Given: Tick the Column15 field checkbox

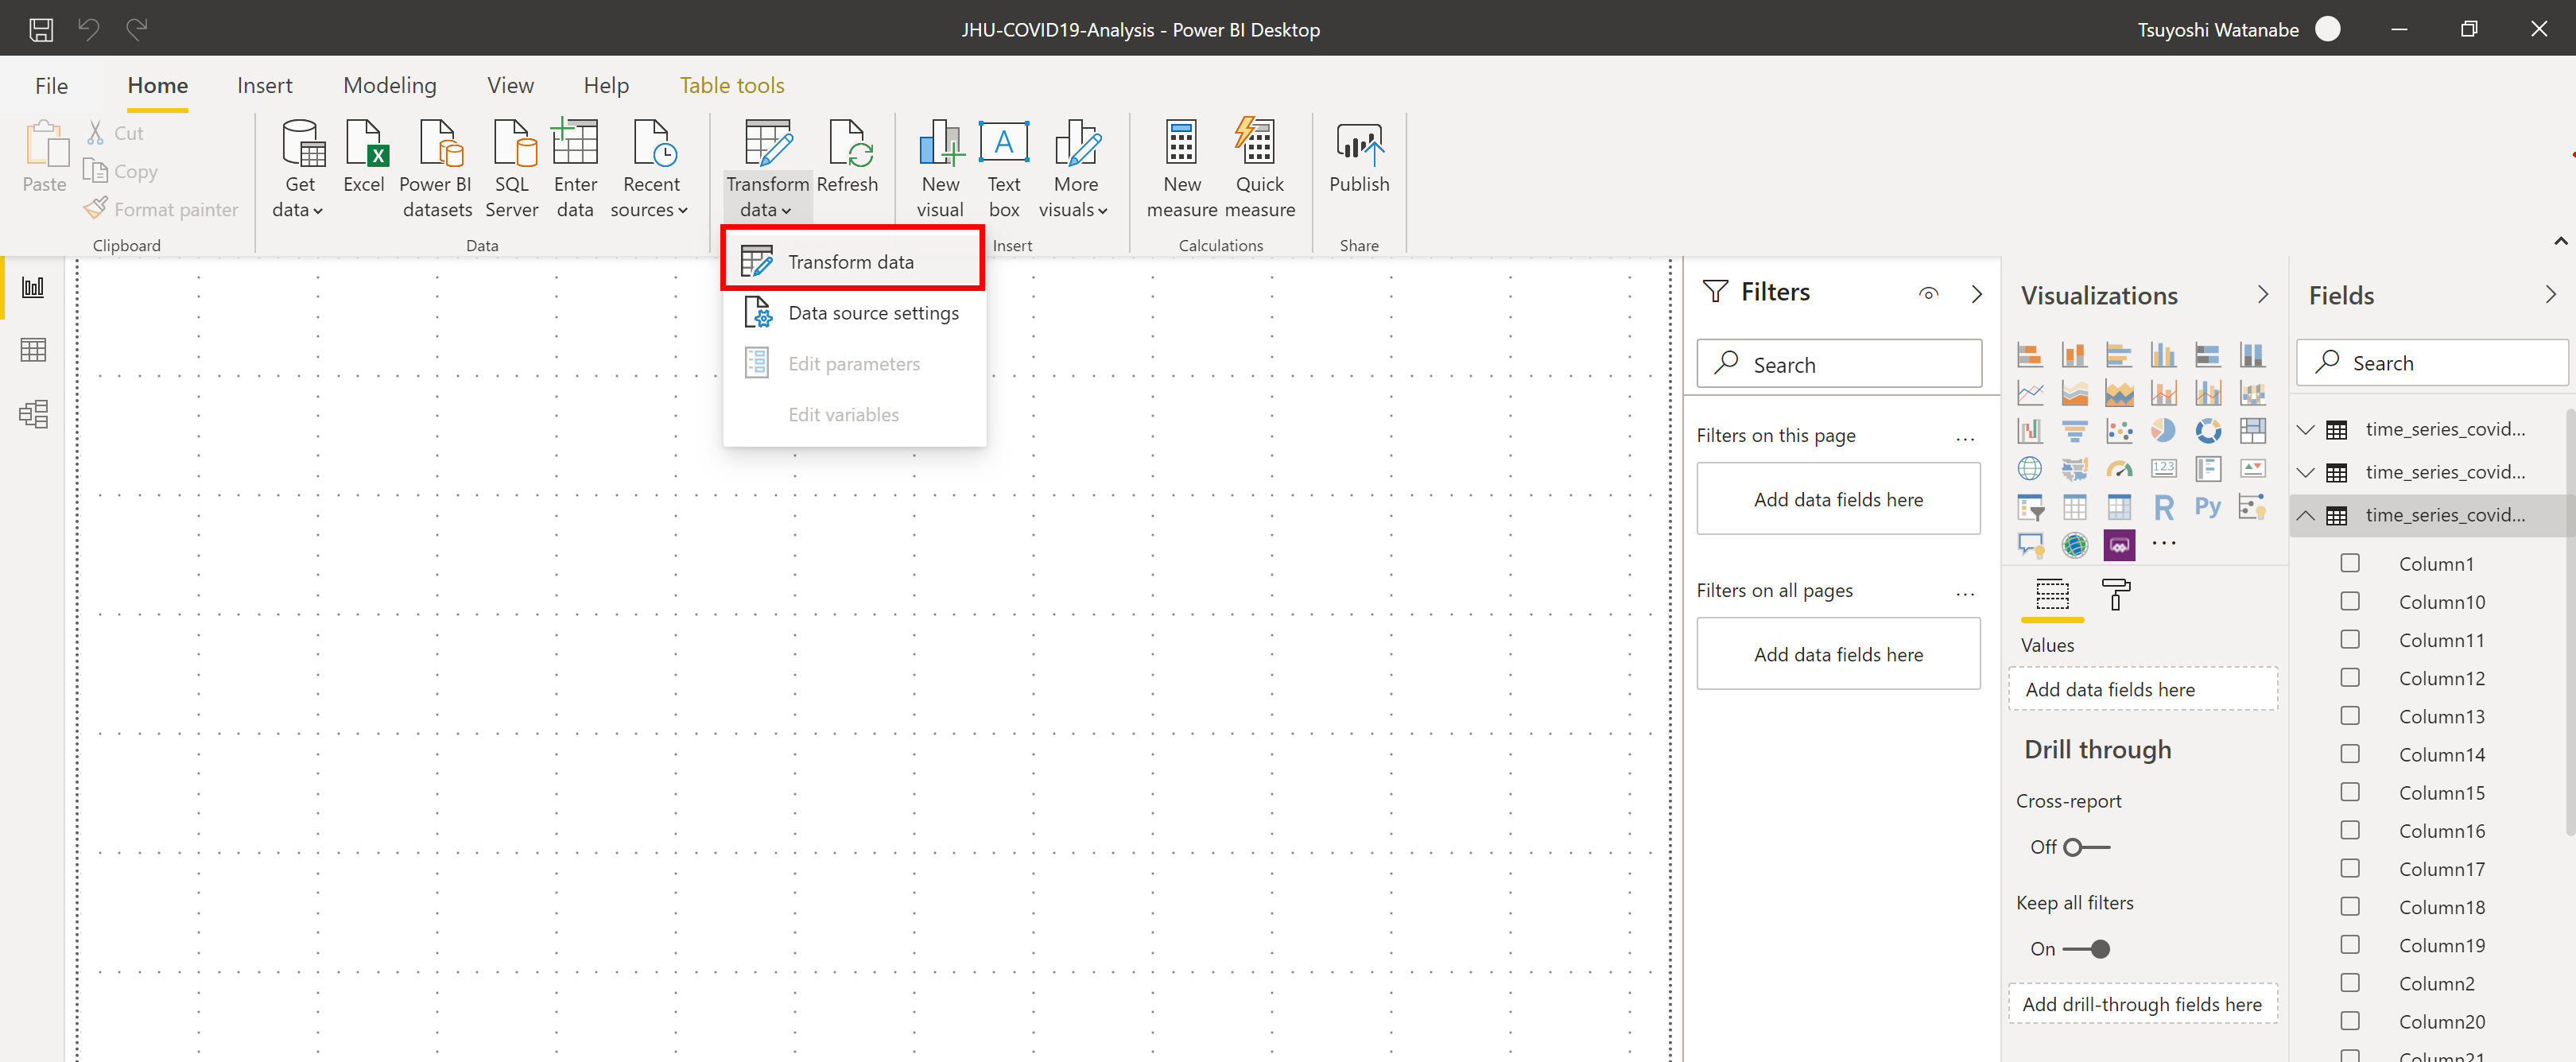Looking at the screenshot, I should 2349,793.
